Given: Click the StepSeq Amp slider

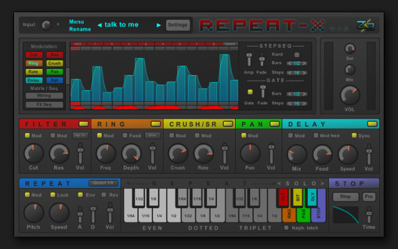Looking at the screenshot, I should (249, 60).
